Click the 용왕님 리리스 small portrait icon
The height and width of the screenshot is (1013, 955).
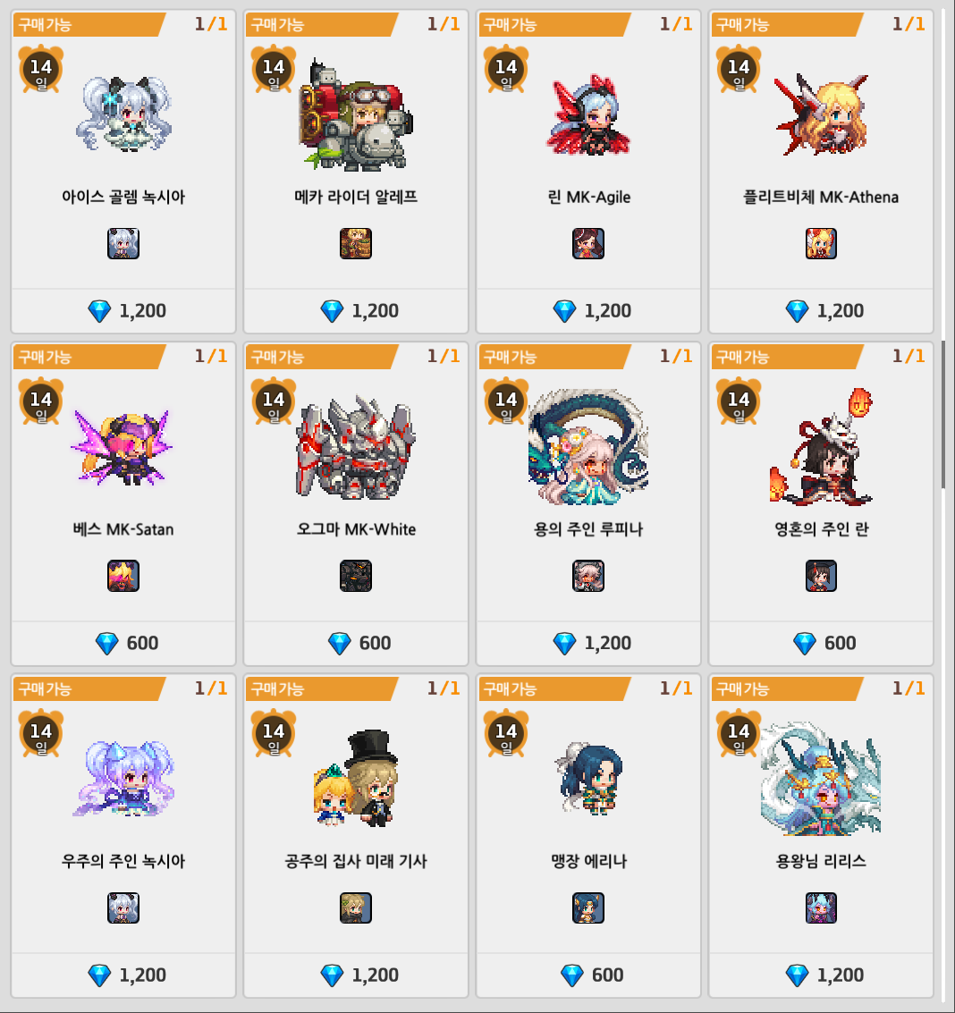[x=821, y=907]
